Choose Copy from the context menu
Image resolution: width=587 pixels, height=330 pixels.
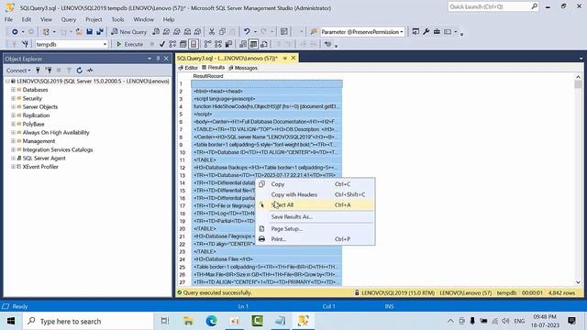click(x=315, y=184)
